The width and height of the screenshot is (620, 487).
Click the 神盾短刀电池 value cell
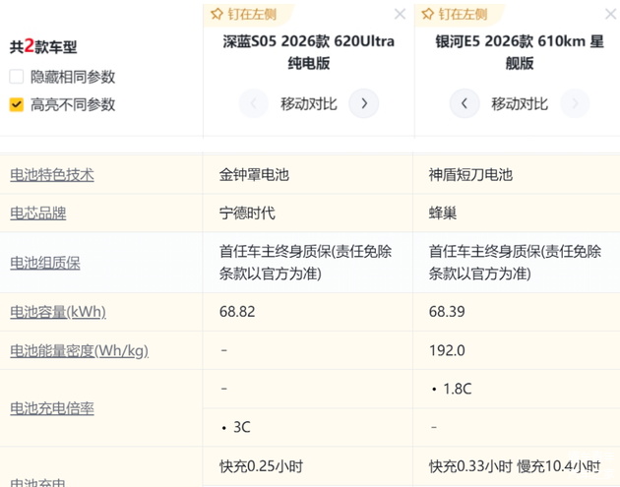470,175
